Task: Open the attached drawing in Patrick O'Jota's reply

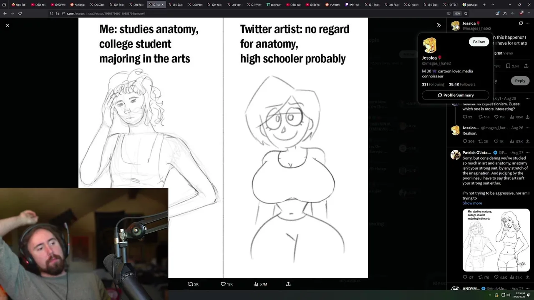Action: 496,240
